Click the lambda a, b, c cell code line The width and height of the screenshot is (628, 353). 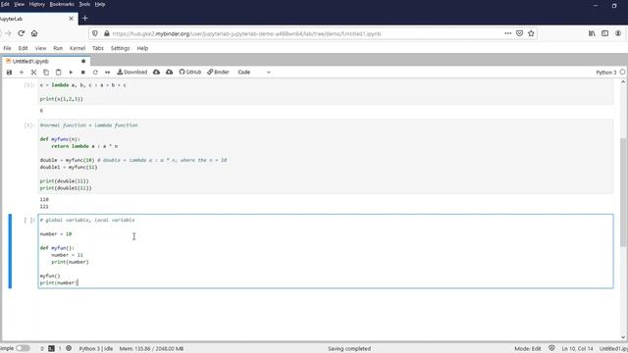coord(82,85)
